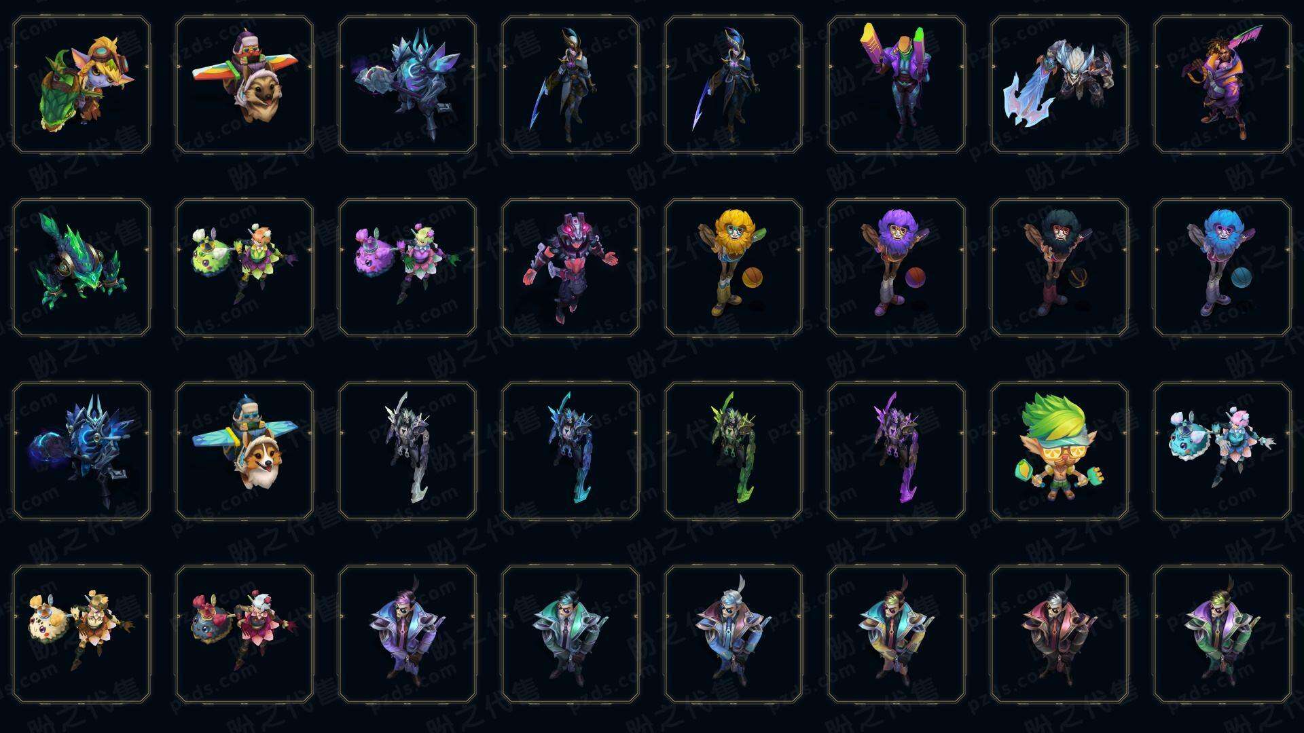Screen dimensions: 1304x733
Task: Click the purple-orange swordsman with green blade
Action: pyautogui.click(x=1222, y=84)
